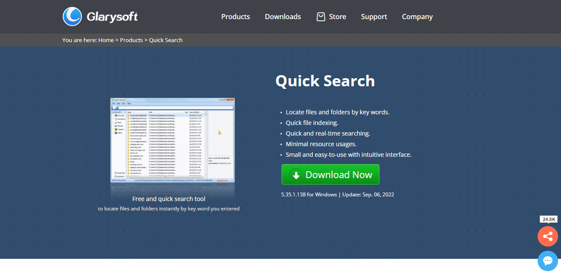Go to the Store page label
The width and height of the screenshot is (561, 272).
[x=337, y=17]
